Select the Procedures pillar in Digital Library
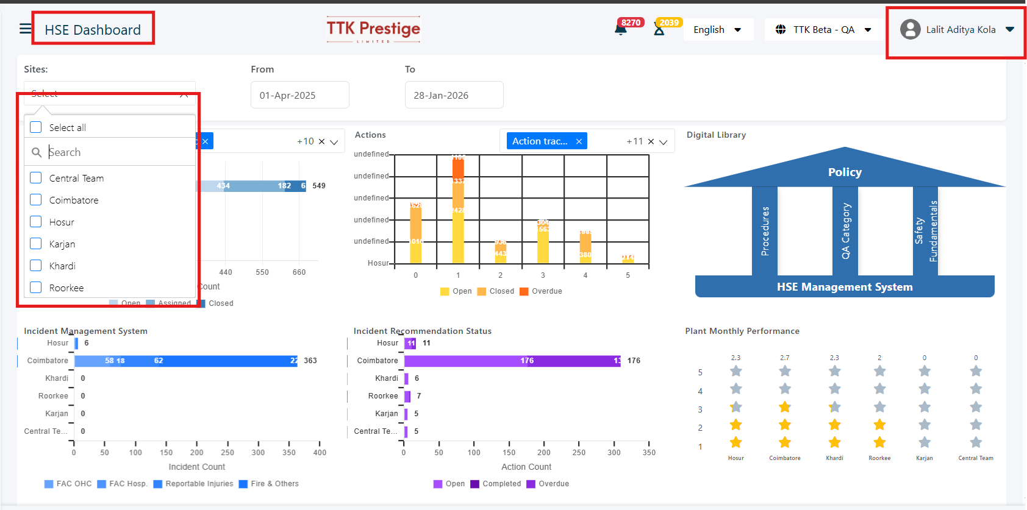The height and width of the screenshot is (510, 1027). coord(765,231)
